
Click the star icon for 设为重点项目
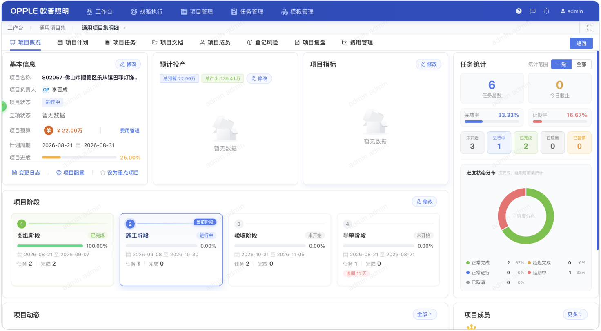tap(103, 173)
